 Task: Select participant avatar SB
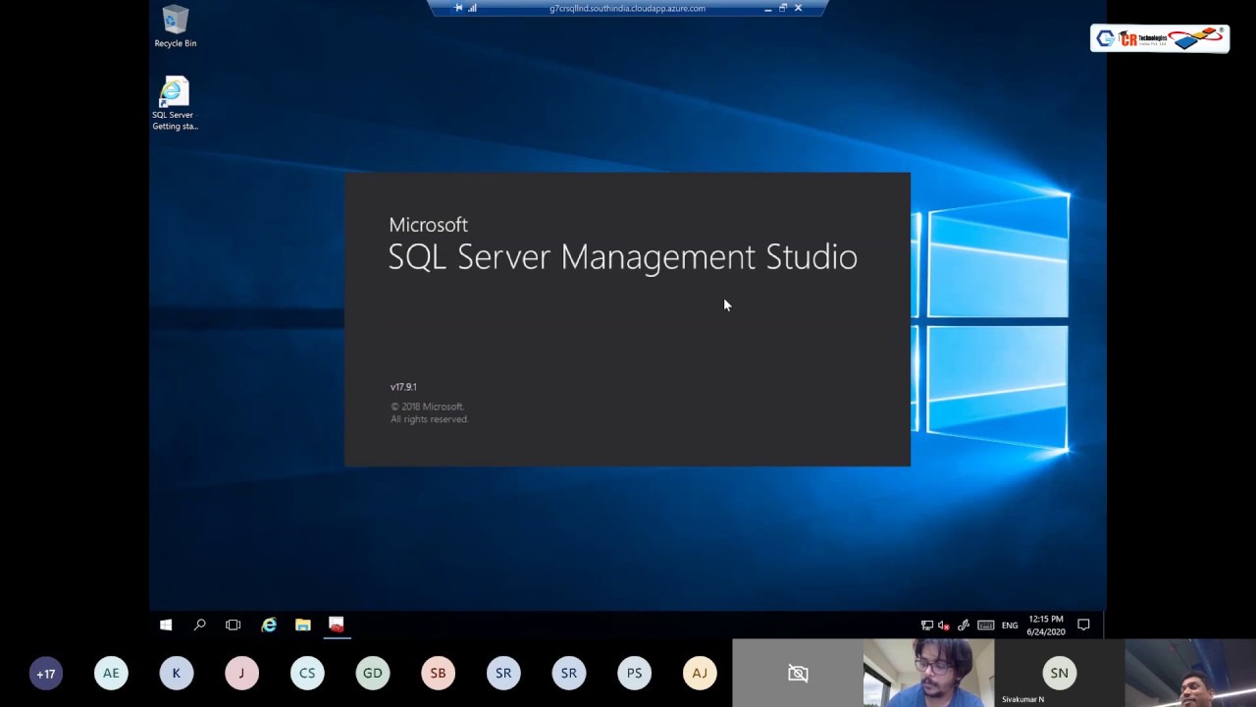[438, 674]
